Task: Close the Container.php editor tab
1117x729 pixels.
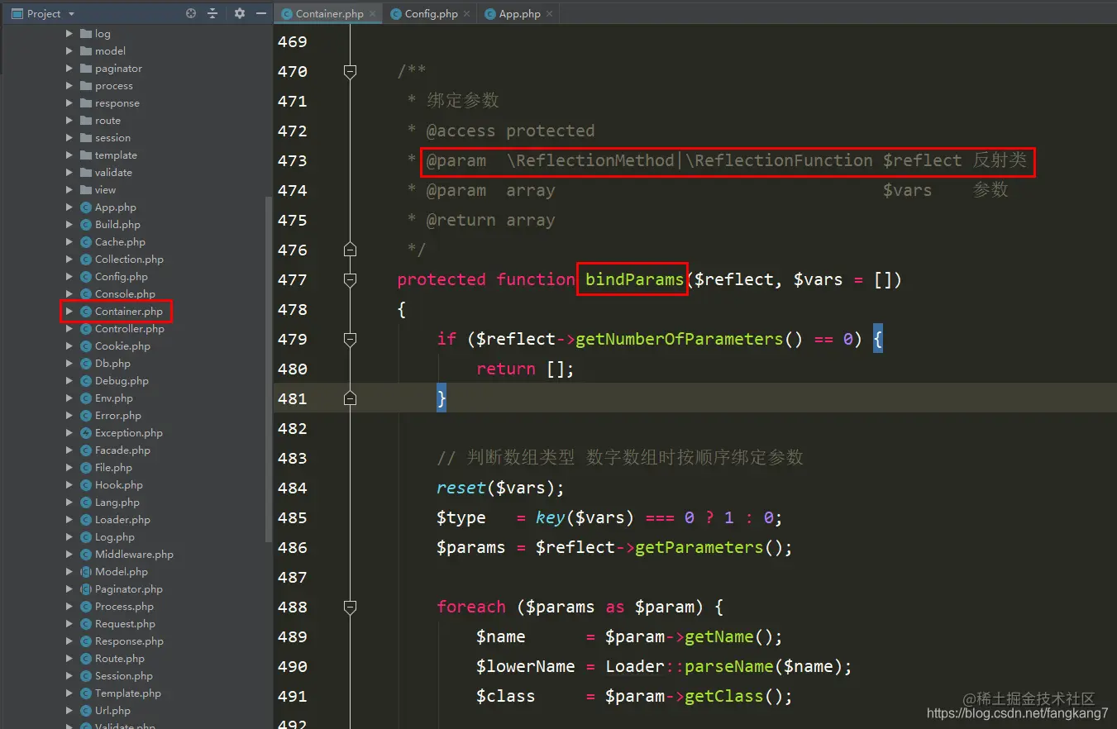Action: (372, 14)
